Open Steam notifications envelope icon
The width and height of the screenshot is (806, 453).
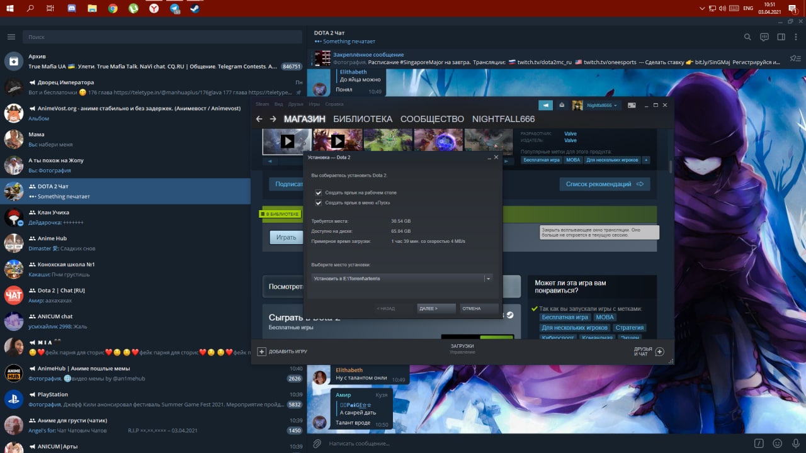(x=562, y=105)
